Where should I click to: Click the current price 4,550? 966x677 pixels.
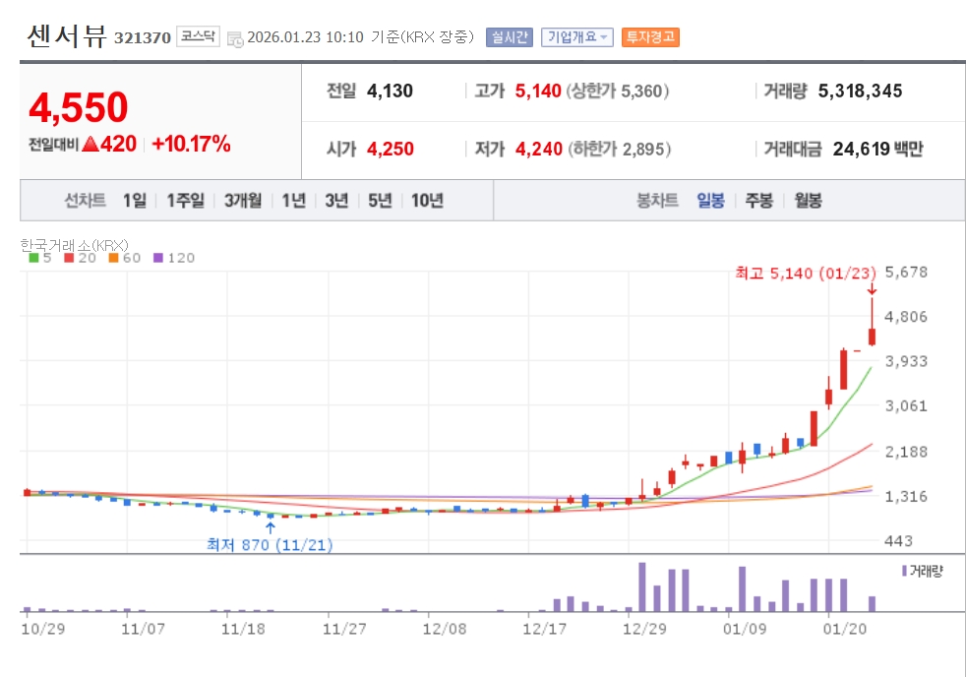(79, 108)
